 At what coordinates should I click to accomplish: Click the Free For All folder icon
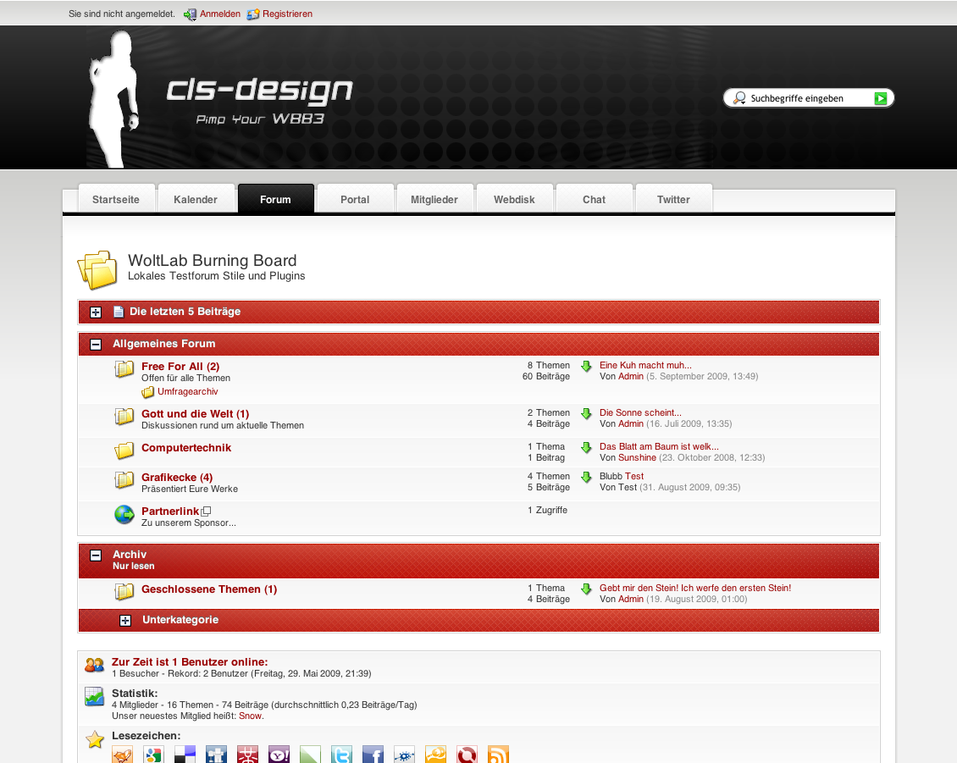tap(124, 369)
